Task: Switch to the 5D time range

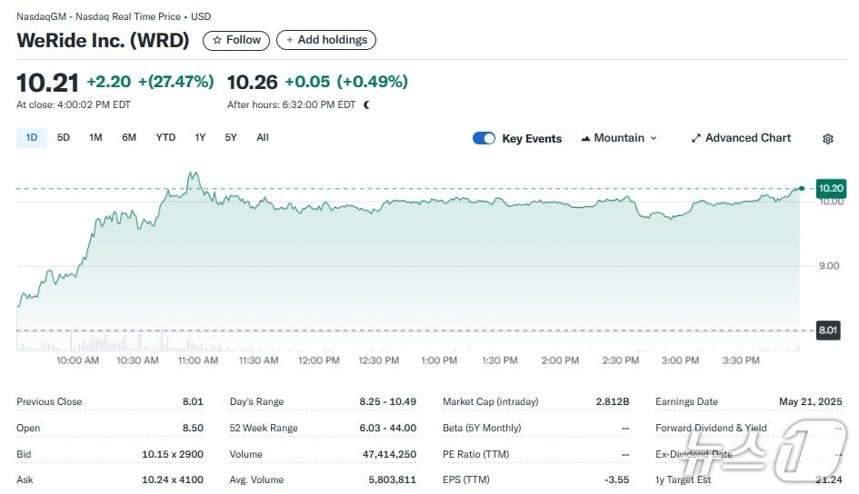Action: [x=64, y=138]
